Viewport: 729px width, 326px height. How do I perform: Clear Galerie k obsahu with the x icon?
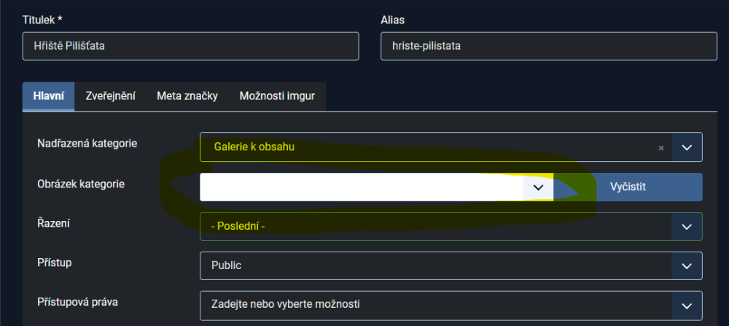coord(661,147)
